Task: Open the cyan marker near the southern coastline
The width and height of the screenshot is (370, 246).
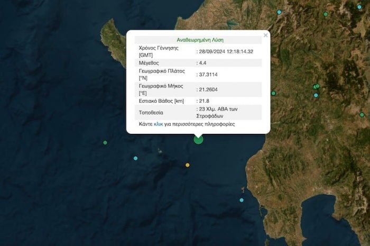Action: (x=242, y=200)
